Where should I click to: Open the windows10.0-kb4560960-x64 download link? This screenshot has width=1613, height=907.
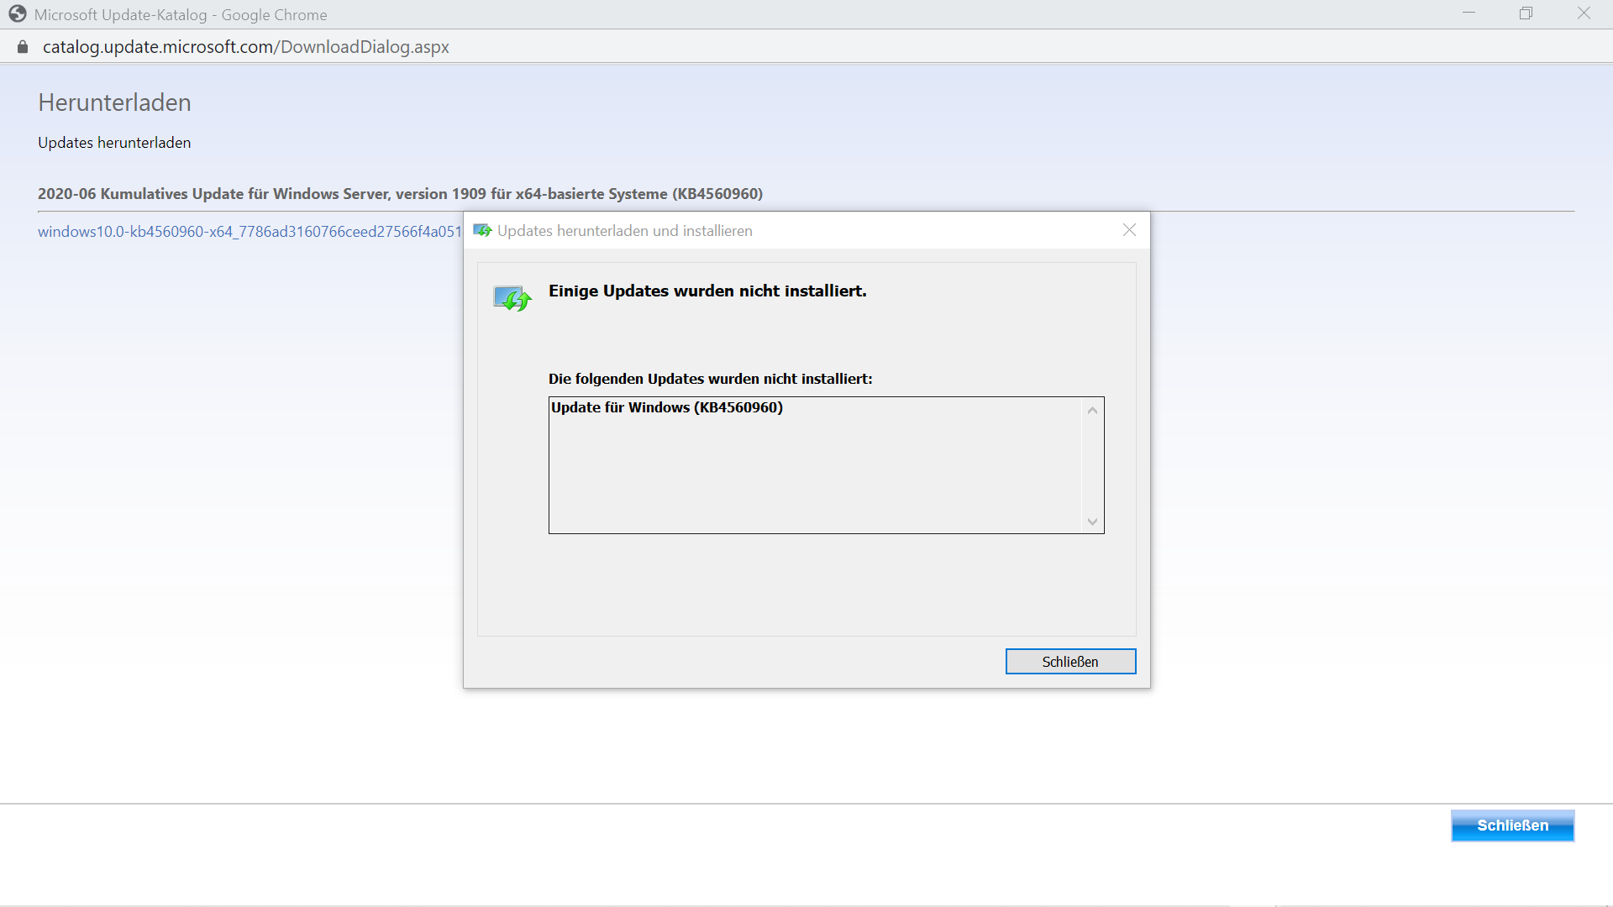tap(250, 232)
